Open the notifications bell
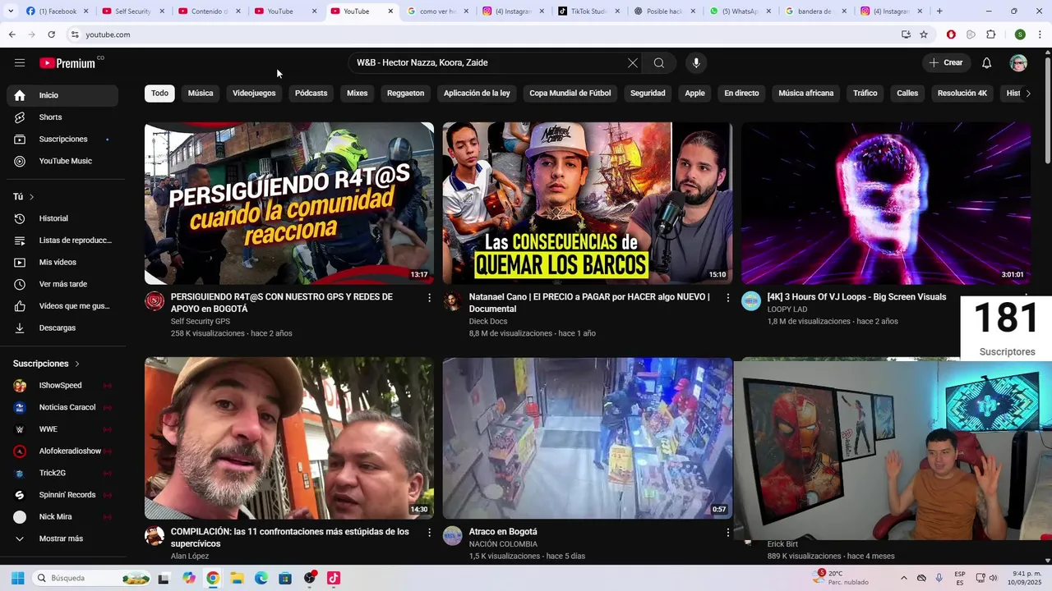 point(987,63)
